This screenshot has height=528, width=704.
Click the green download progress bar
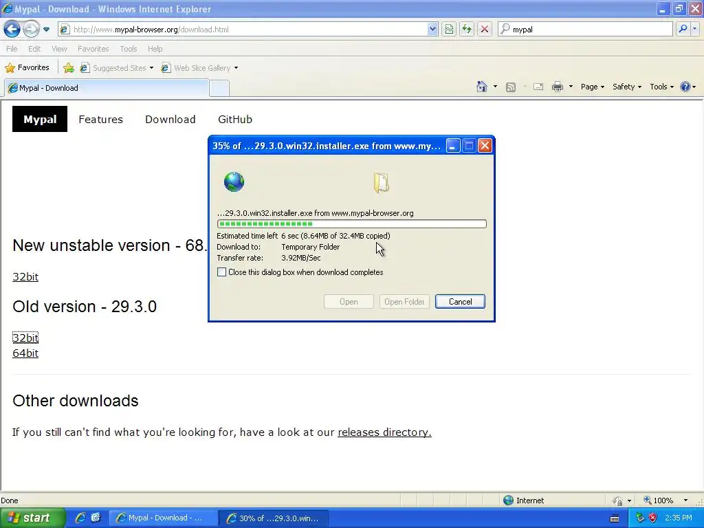coord(351,223)
